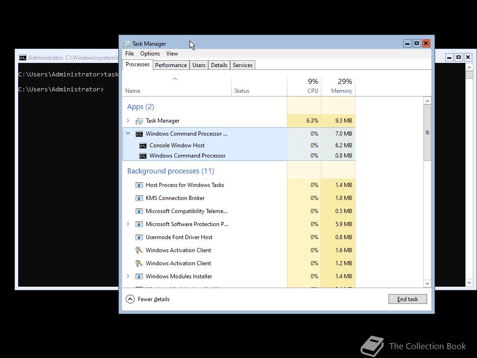Click the Console Window Host icon
Image resolution: width=477 pixels, height=358 pixels.
click(x=143, y=145)
